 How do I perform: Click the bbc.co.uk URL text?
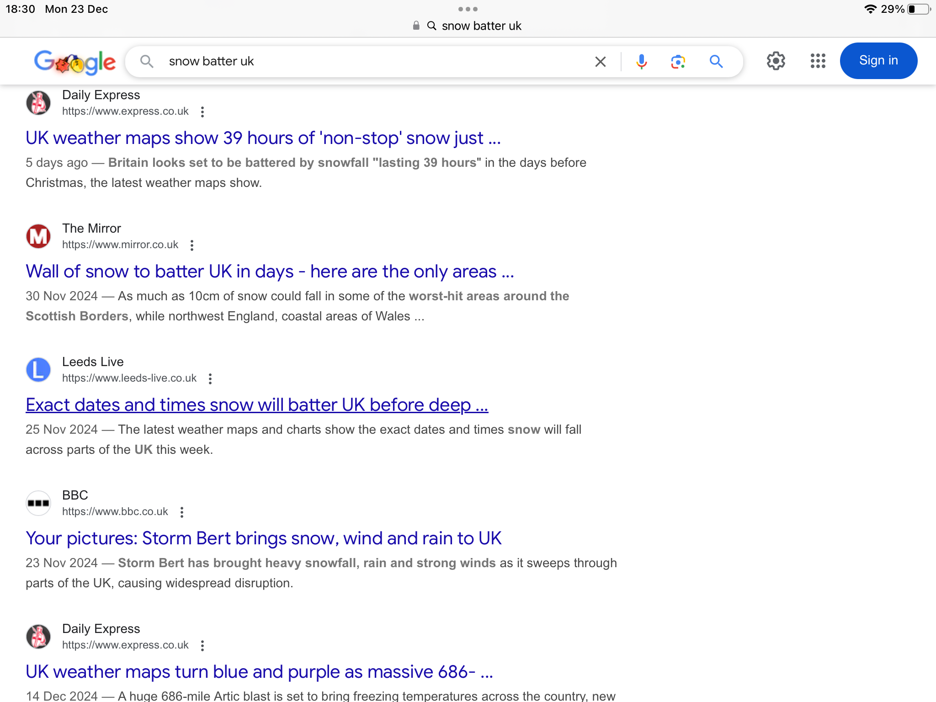coord(115,511)
